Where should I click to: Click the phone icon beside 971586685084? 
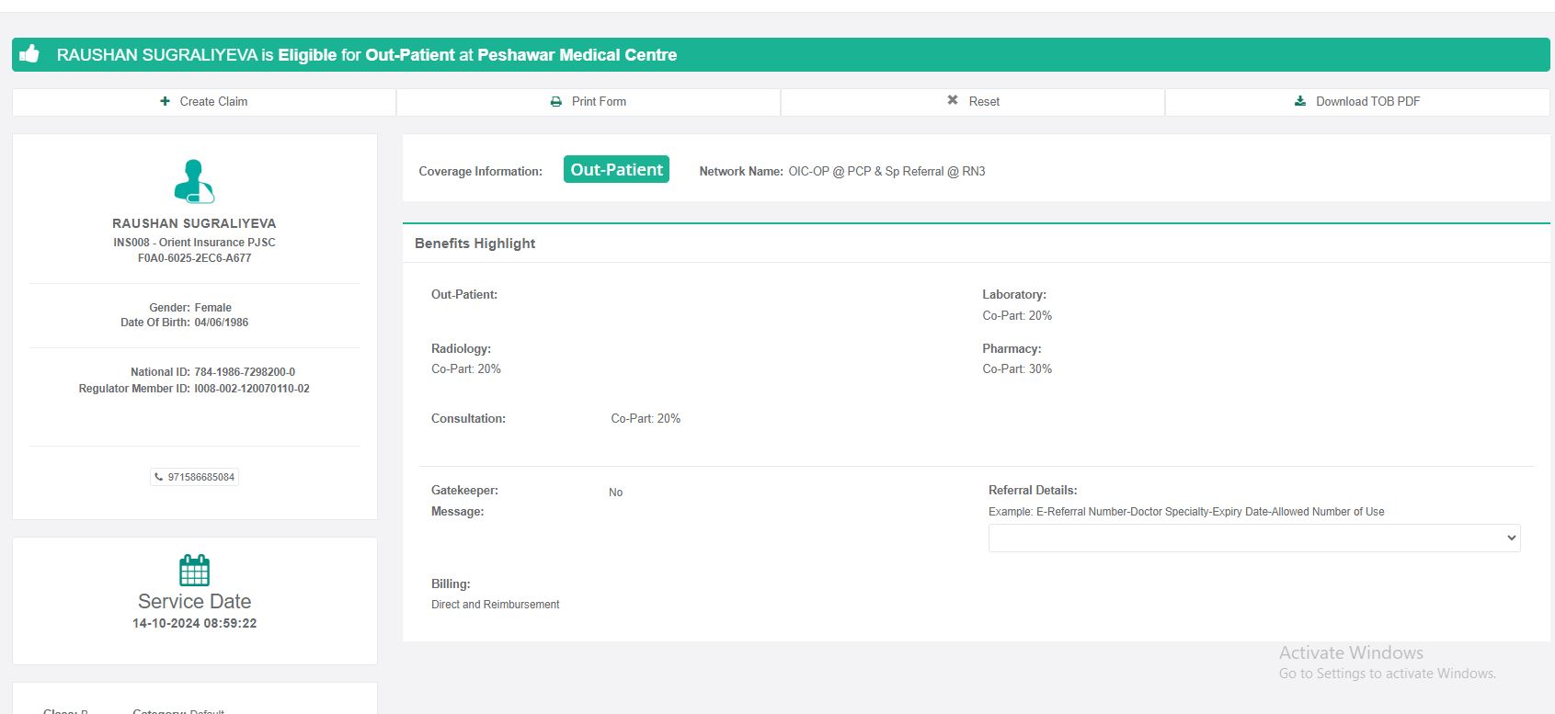tap(159, 477)
